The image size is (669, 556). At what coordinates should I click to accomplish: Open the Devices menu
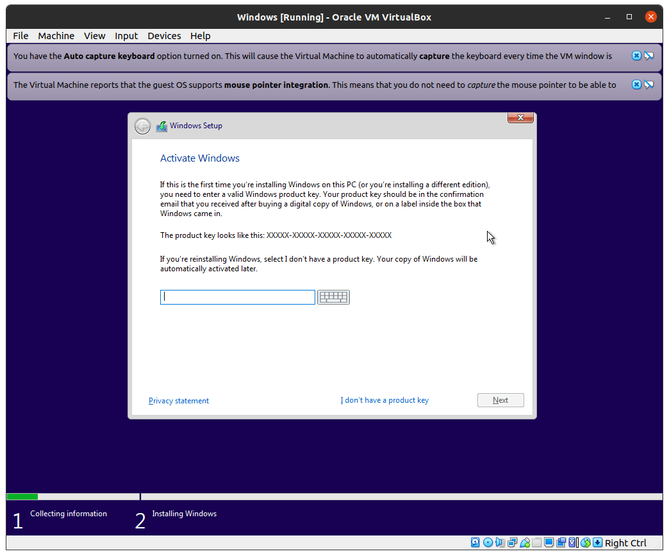pos(164,36)
